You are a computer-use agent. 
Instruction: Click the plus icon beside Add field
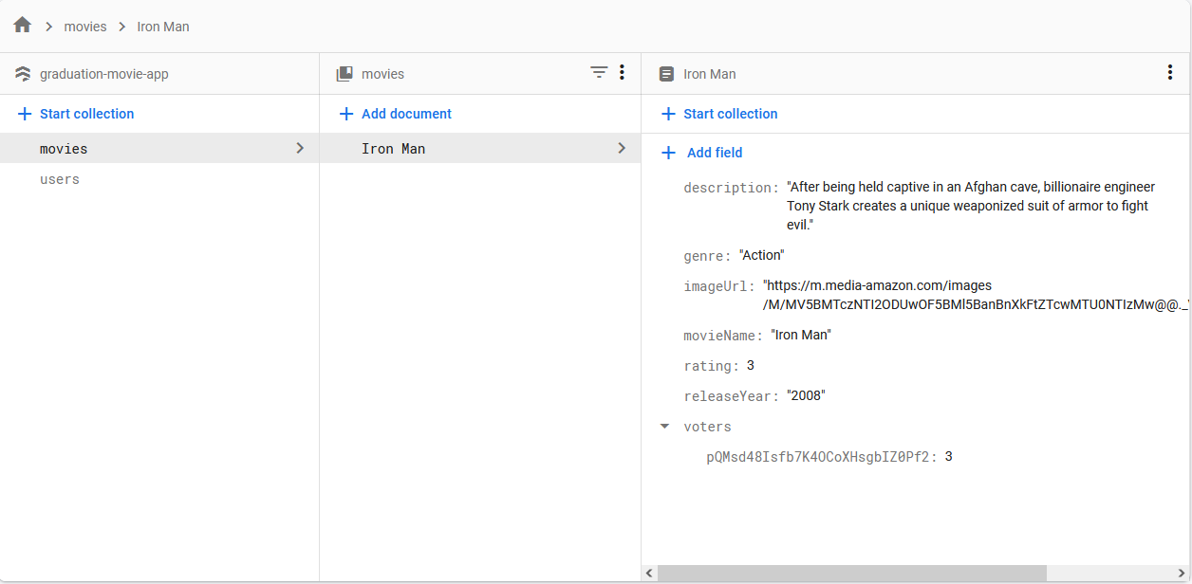[669, 153]
